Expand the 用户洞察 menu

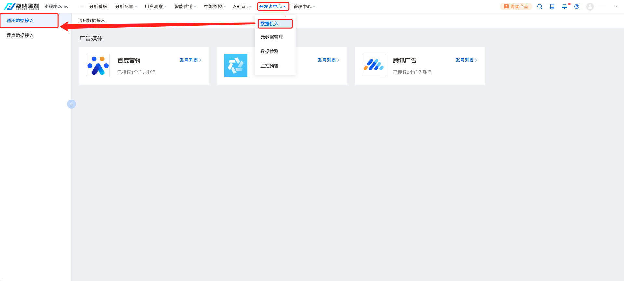point(156,7)
